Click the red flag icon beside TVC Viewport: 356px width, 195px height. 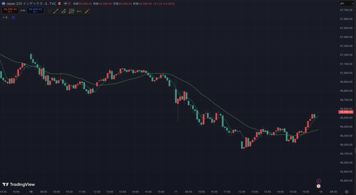(x=60, y=3)
